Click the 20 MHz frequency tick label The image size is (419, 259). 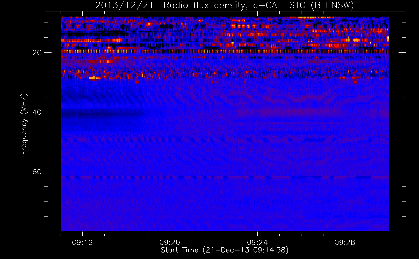tap(37, 53)
